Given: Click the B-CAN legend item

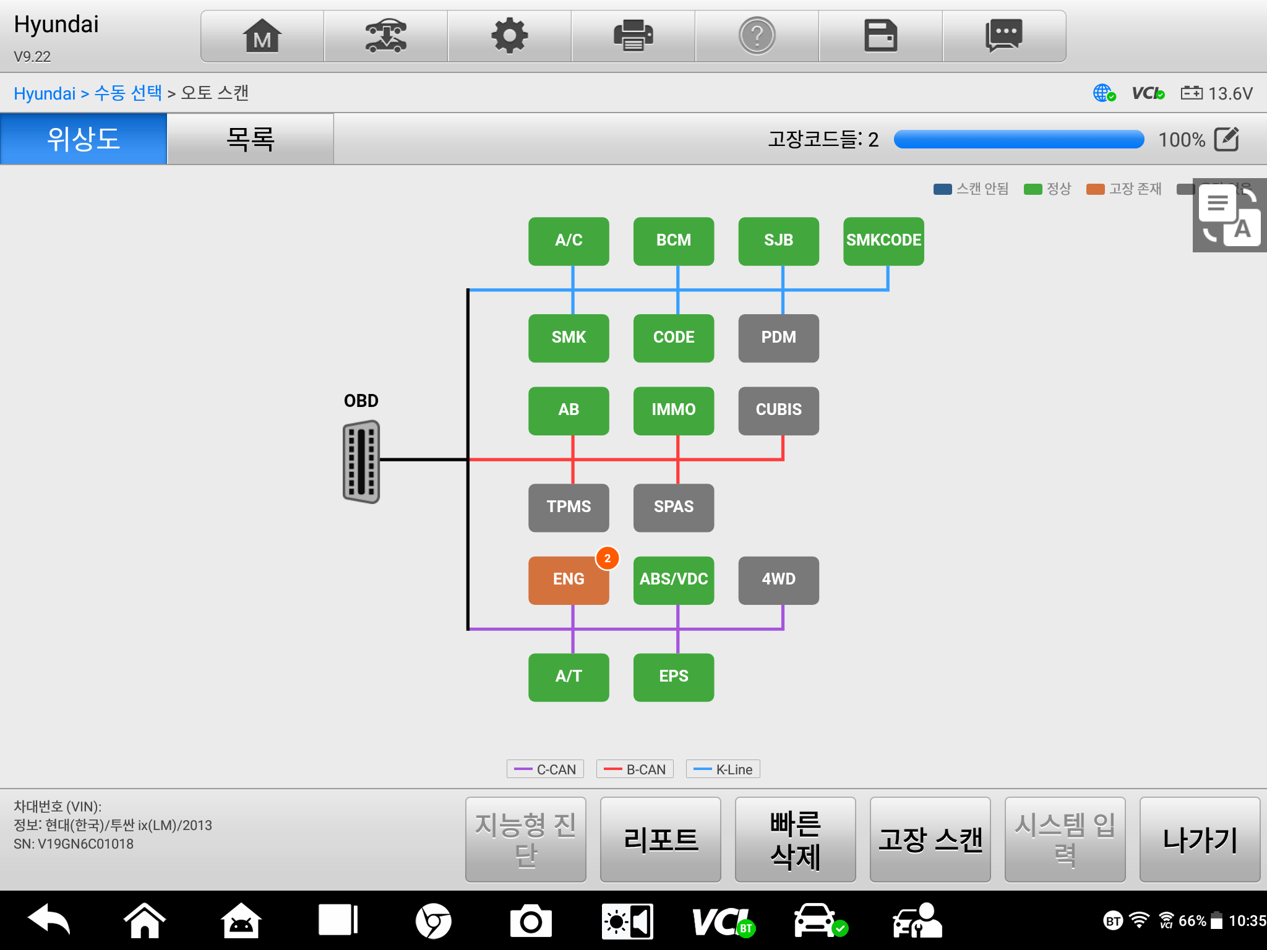Looking at the screenshot, I should (635, 769).
